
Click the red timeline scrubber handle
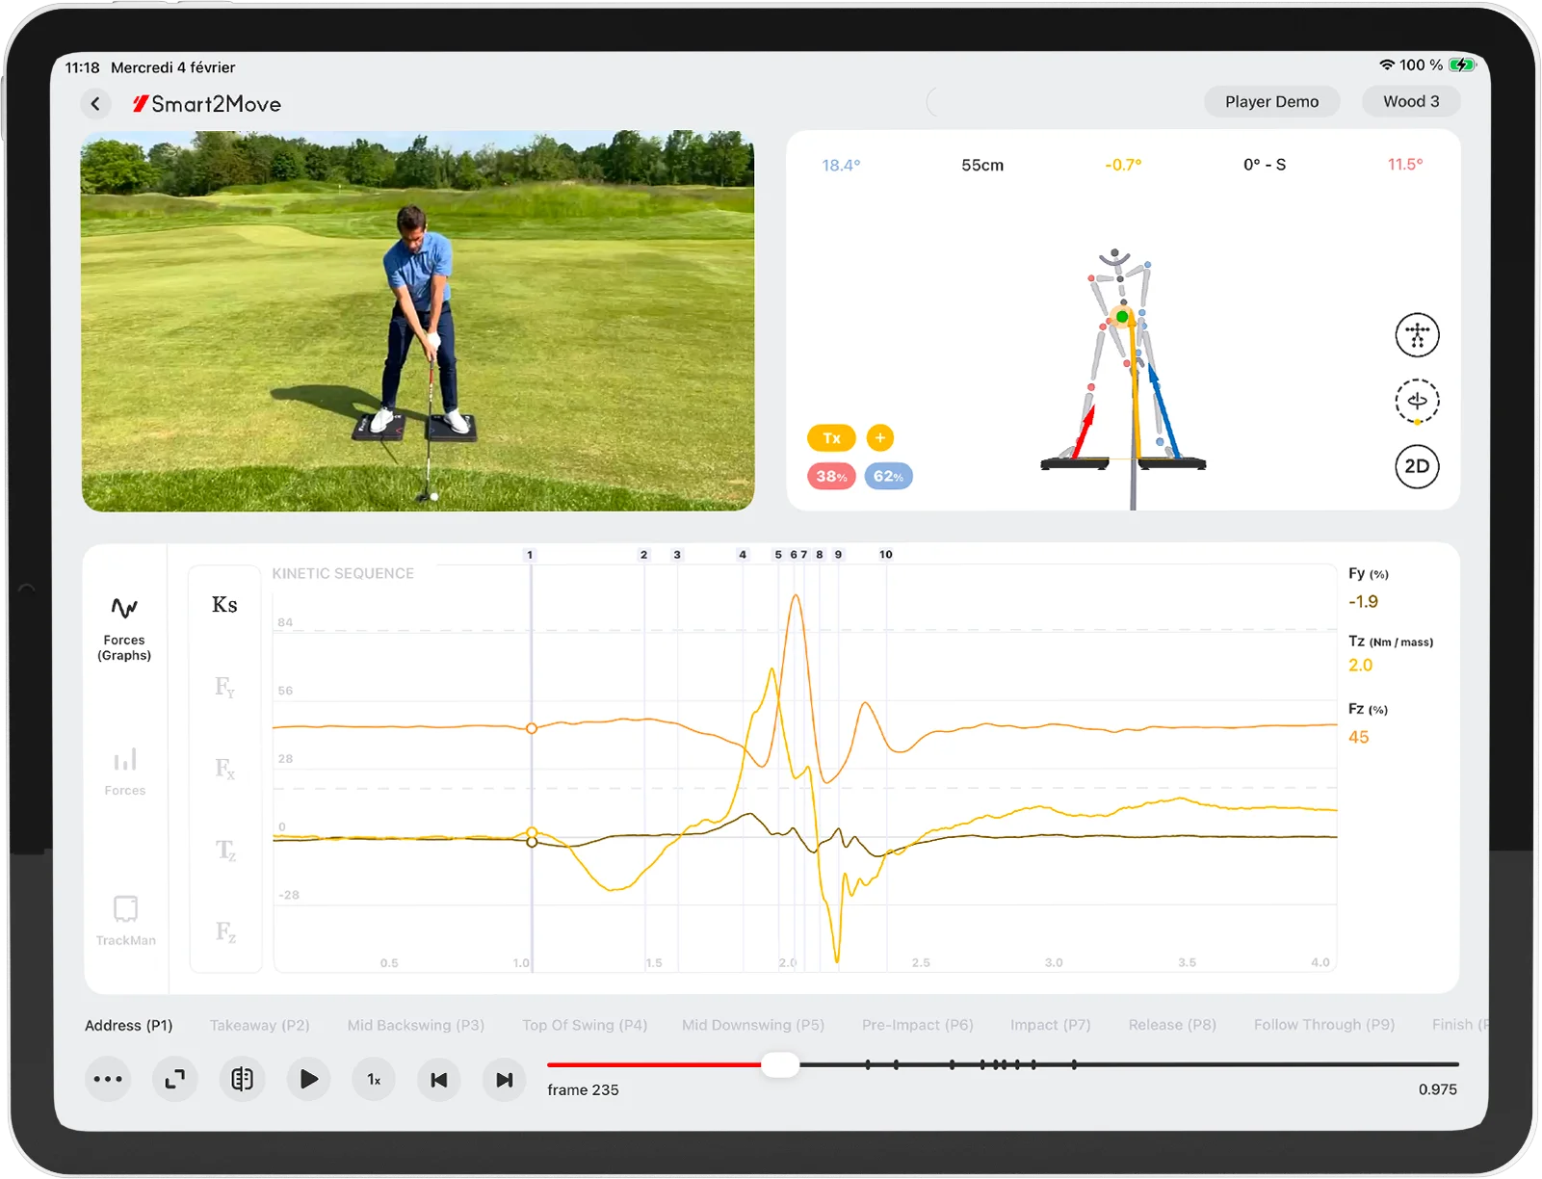tap(779, 1065)
